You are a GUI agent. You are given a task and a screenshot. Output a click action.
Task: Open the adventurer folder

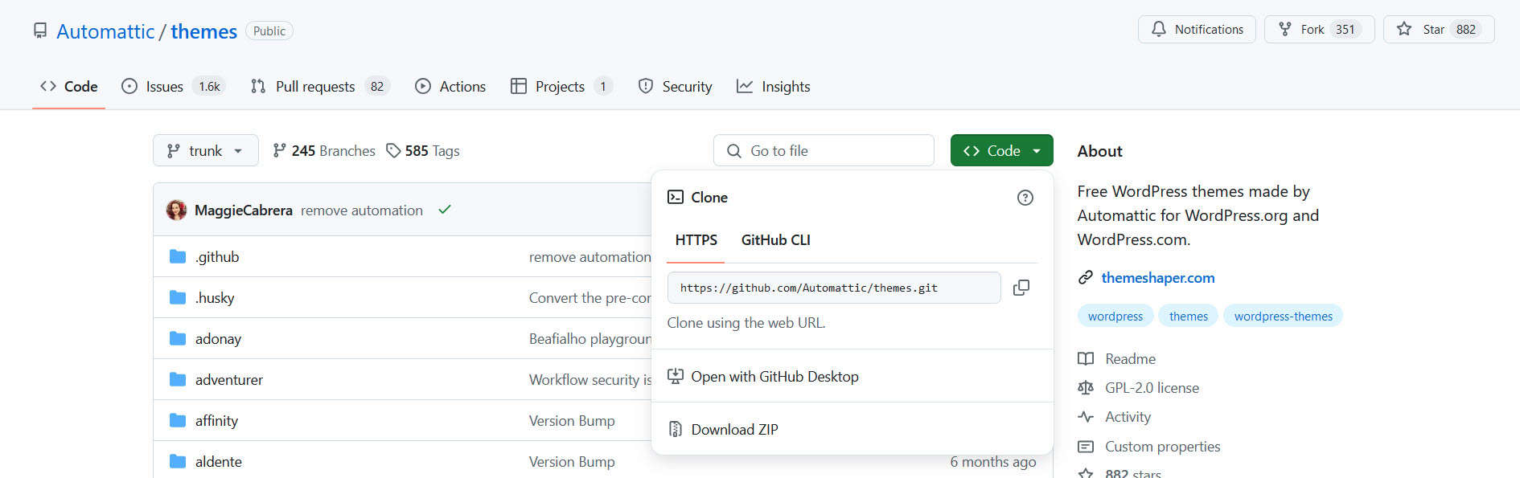coord(229,379)
